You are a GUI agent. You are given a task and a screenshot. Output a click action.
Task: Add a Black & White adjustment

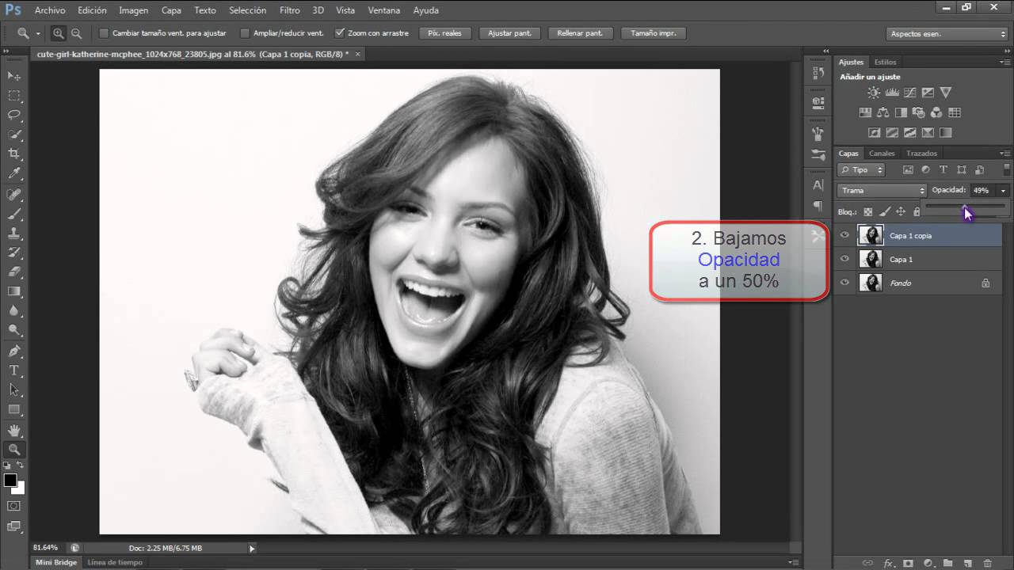901,112
